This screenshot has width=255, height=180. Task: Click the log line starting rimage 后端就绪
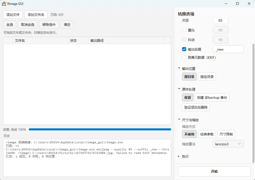click(x=65, y=142)
